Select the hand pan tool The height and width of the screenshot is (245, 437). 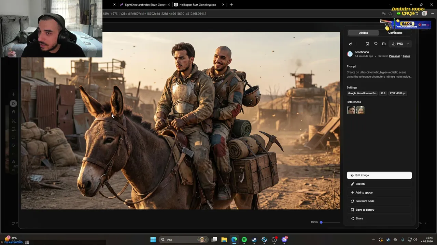point(13,112)
